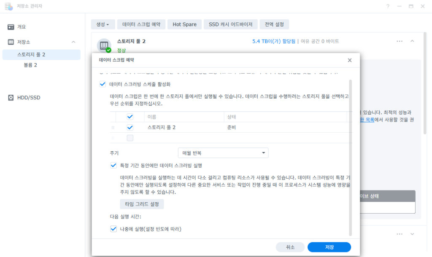The width and height of the screenshot is (432, 257).
Task: Close the 데이터 스크럽 예약 dialog
Action: [x=350, y=60]
